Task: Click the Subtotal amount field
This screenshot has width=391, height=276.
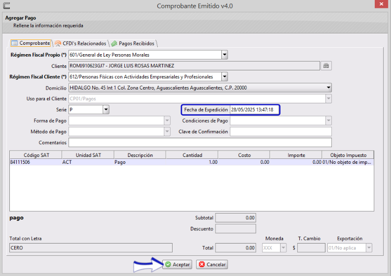Action: click(x=236, y=218)
